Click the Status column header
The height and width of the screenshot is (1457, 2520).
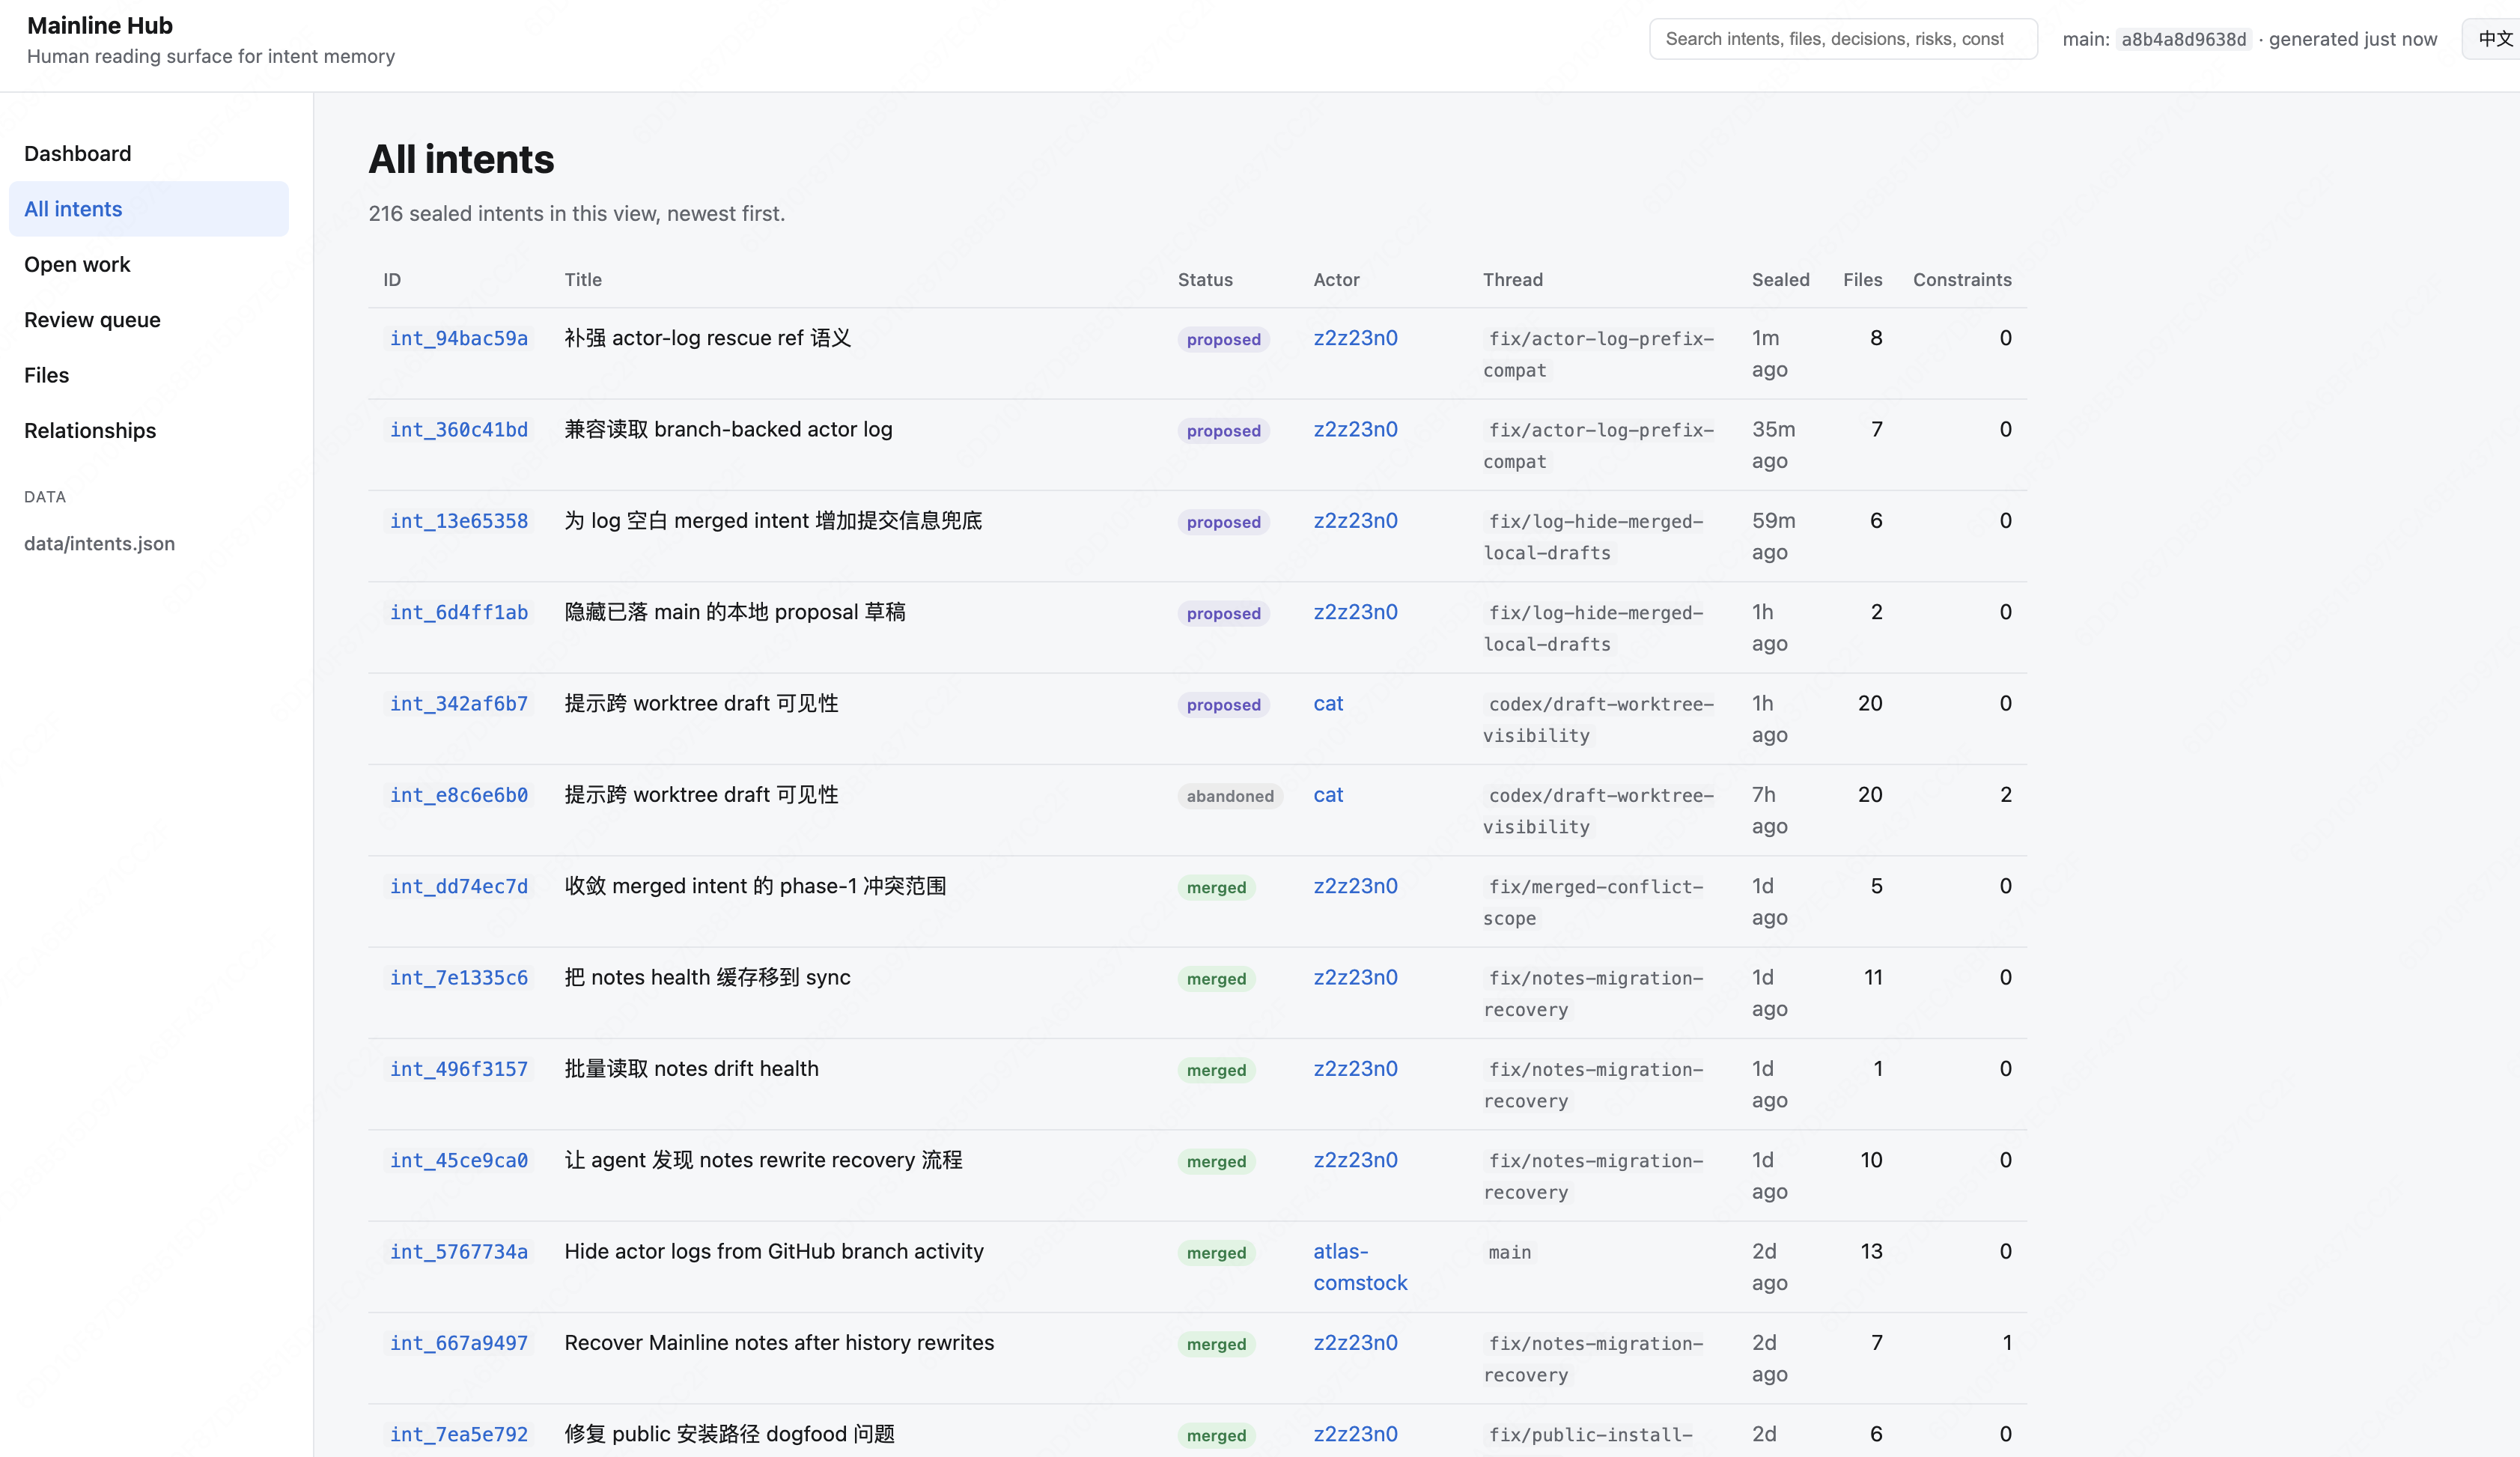1205,280
